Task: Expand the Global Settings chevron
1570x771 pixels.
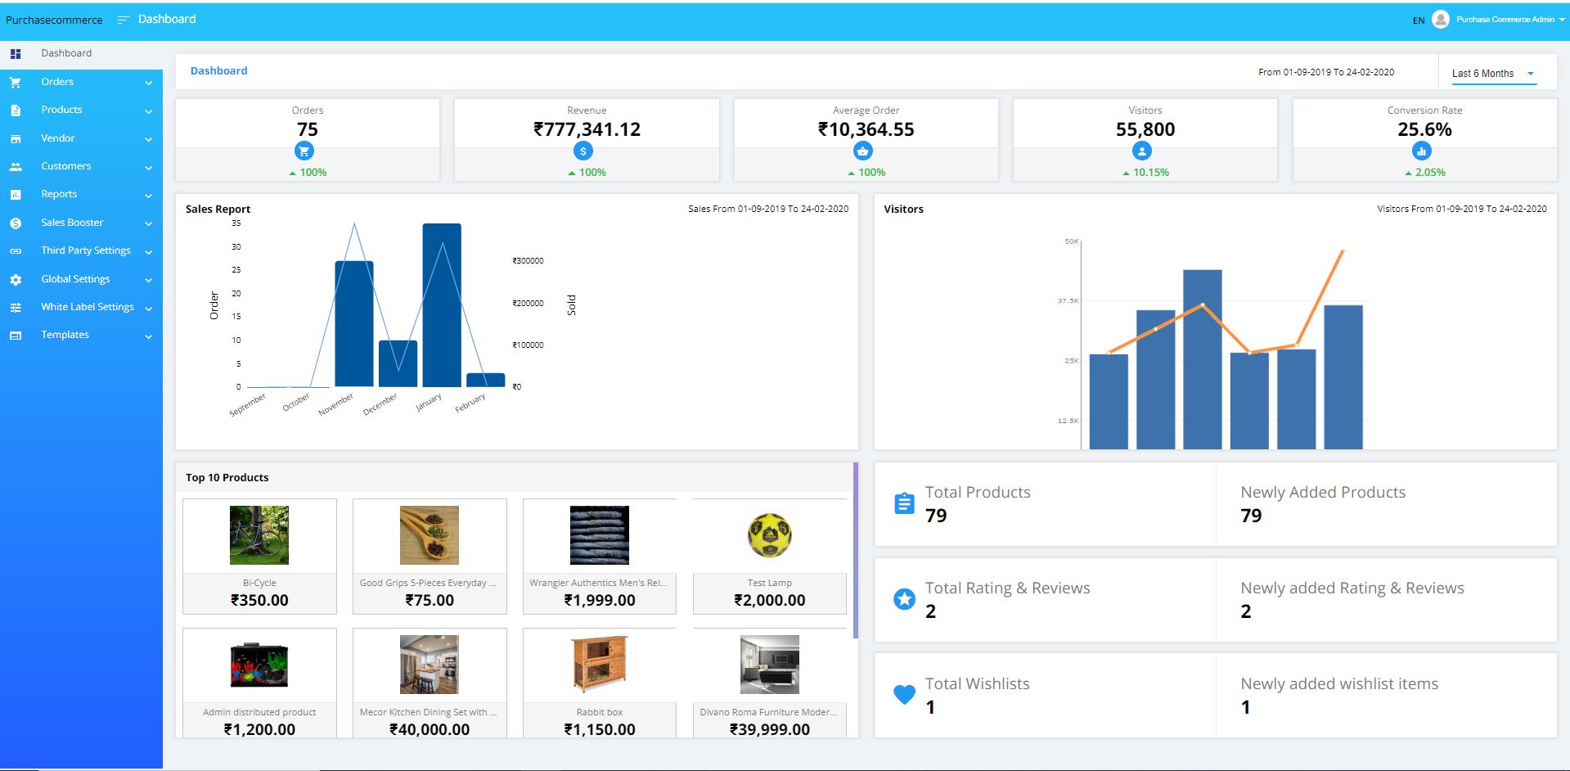Action: click(148, 280)
